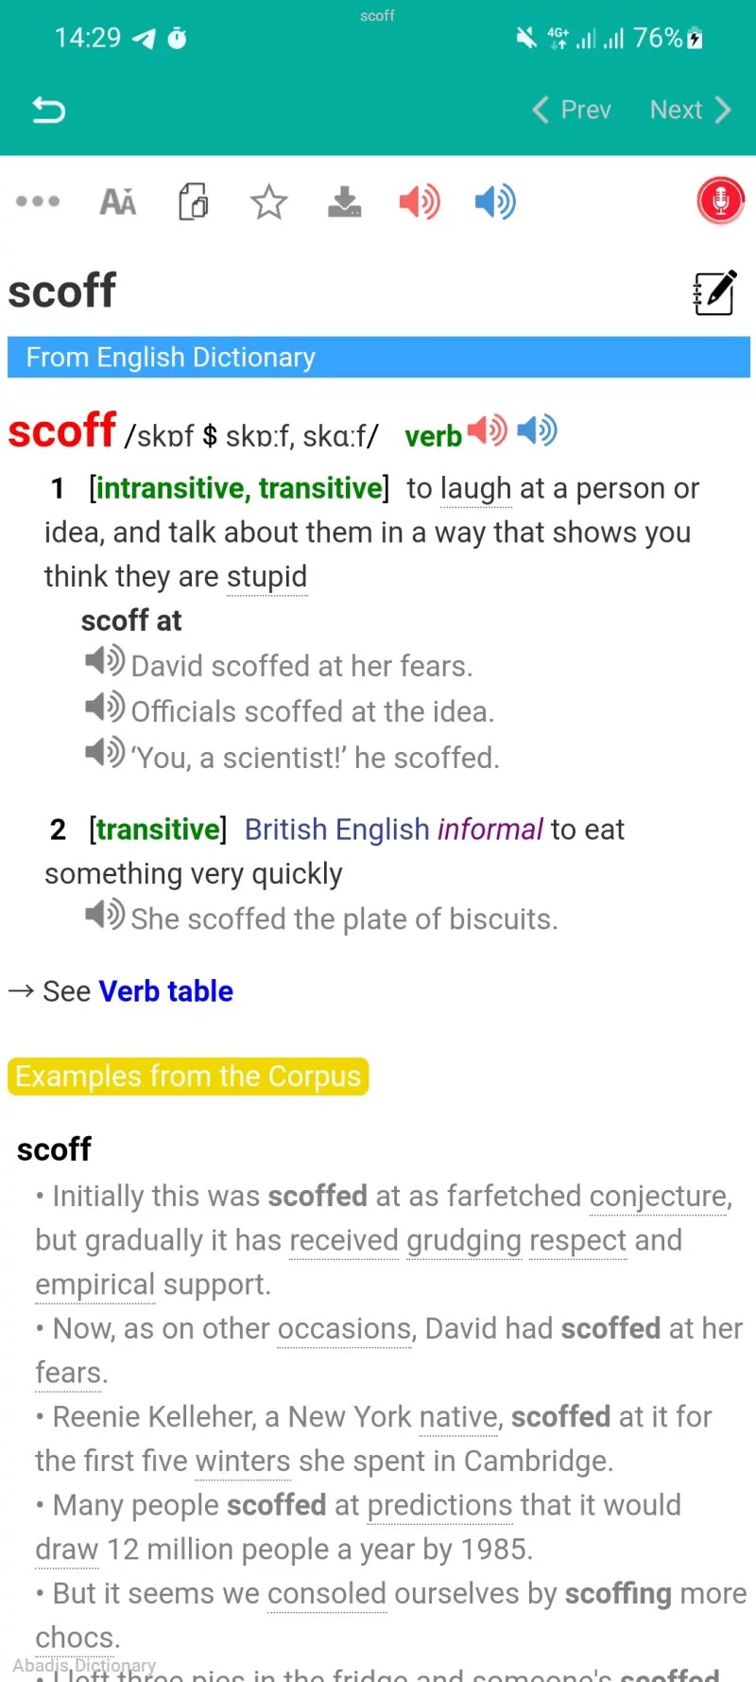Open the note editor pencil icon

click(714, 292)
